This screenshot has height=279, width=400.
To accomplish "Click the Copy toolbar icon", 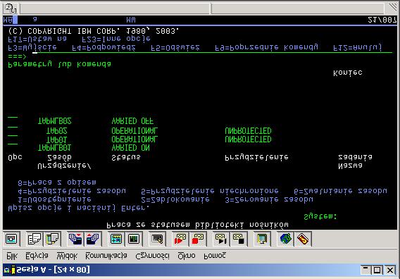I will point(35,239).
